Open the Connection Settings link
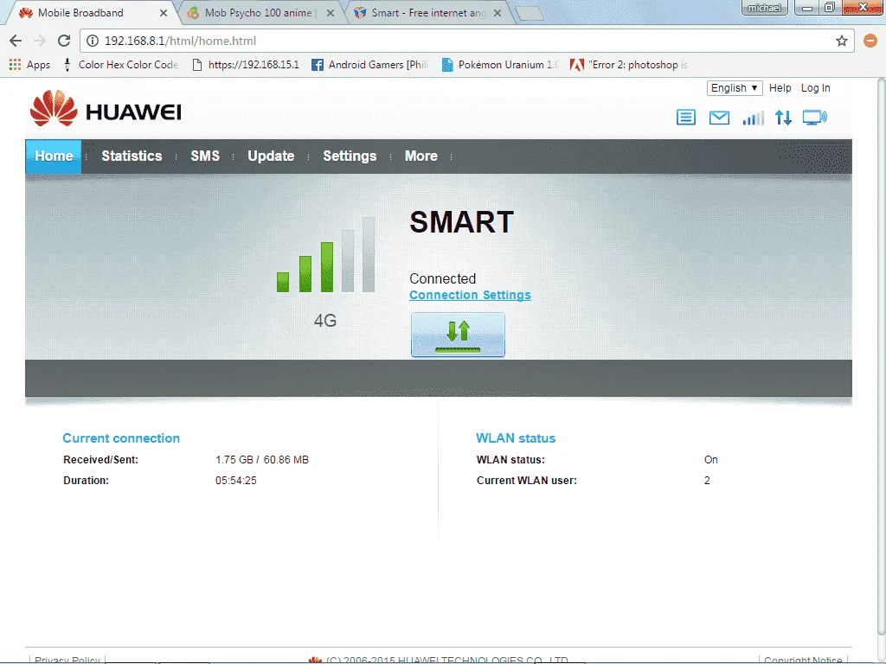The image size is (886, 664). coord(470,296)
